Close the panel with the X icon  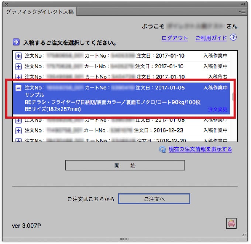click(x=7, y=4)
